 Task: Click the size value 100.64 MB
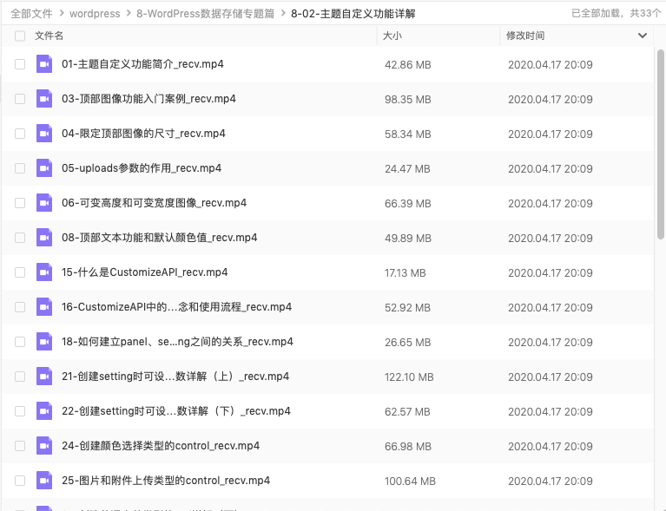click(410, 482)
